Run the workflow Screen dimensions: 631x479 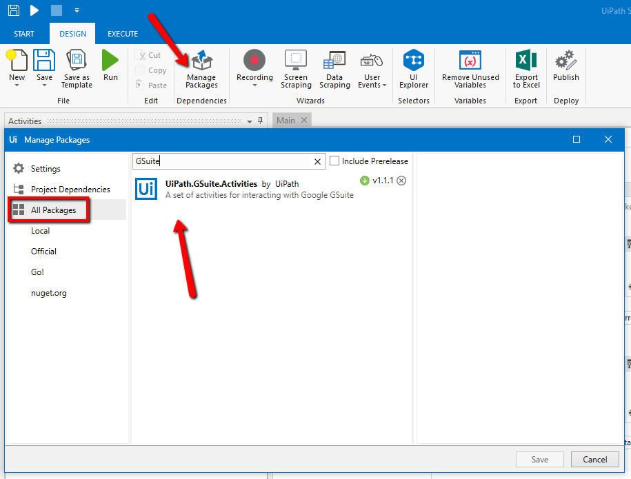click(110, 66)
